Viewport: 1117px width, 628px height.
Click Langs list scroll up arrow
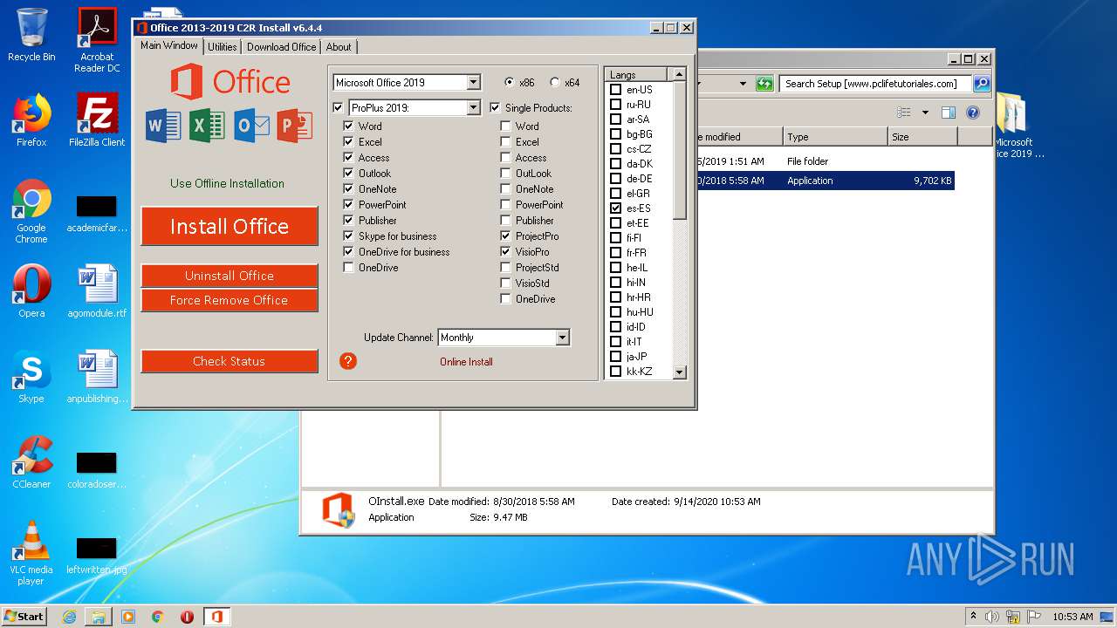680,75
